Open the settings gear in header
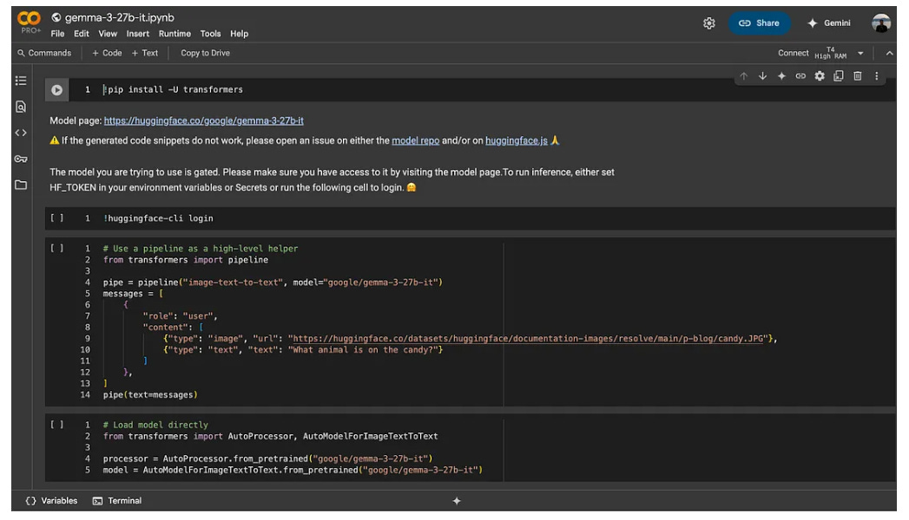The width and height of the screenshot is (909, 520). (x=709, y=23)
